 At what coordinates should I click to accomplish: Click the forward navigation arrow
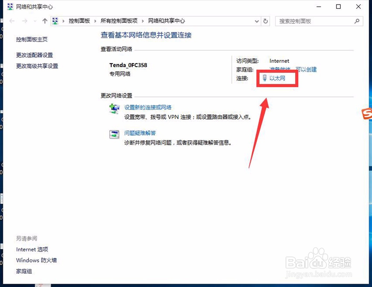click(x=25, y=21)
